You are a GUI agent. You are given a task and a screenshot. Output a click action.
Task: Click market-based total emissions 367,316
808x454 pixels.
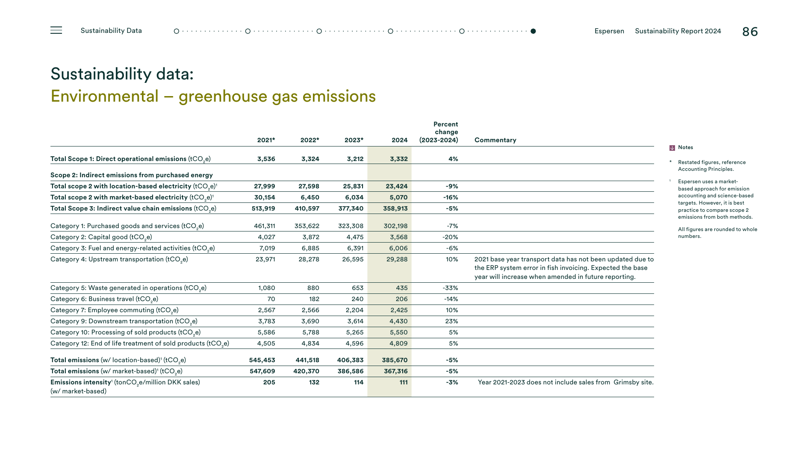point(396,371)
